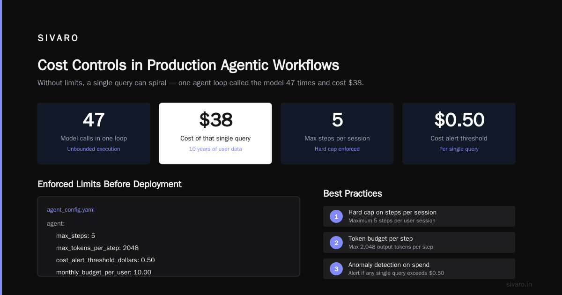Screen dimensions: 562x295
Task: Click the 'cost_alert_threshold_dollars: 0.50' line
Action: pyautogui.click(x=105, y=260)
